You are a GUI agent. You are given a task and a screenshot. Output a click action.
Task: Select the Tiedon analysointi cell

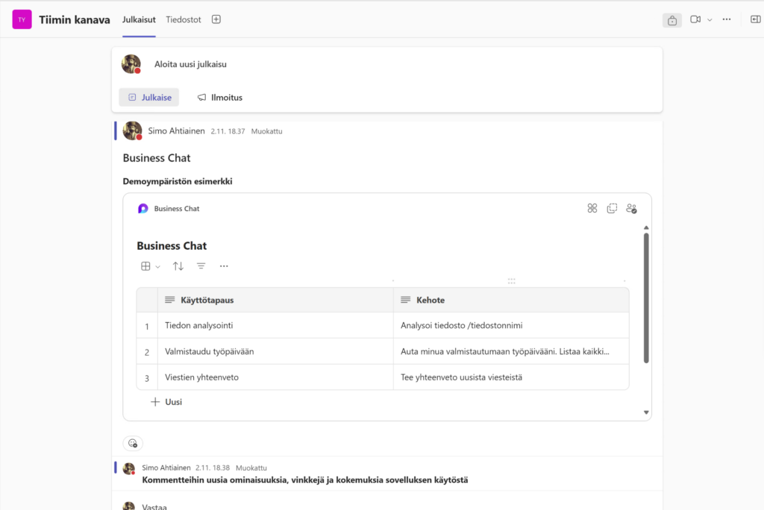[x=276, y=325]
